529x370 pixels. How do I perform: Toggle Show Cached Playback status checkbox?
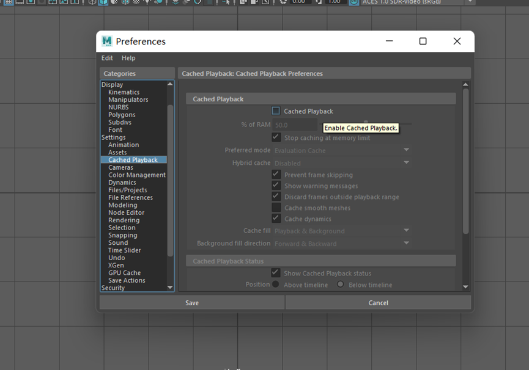275,273
